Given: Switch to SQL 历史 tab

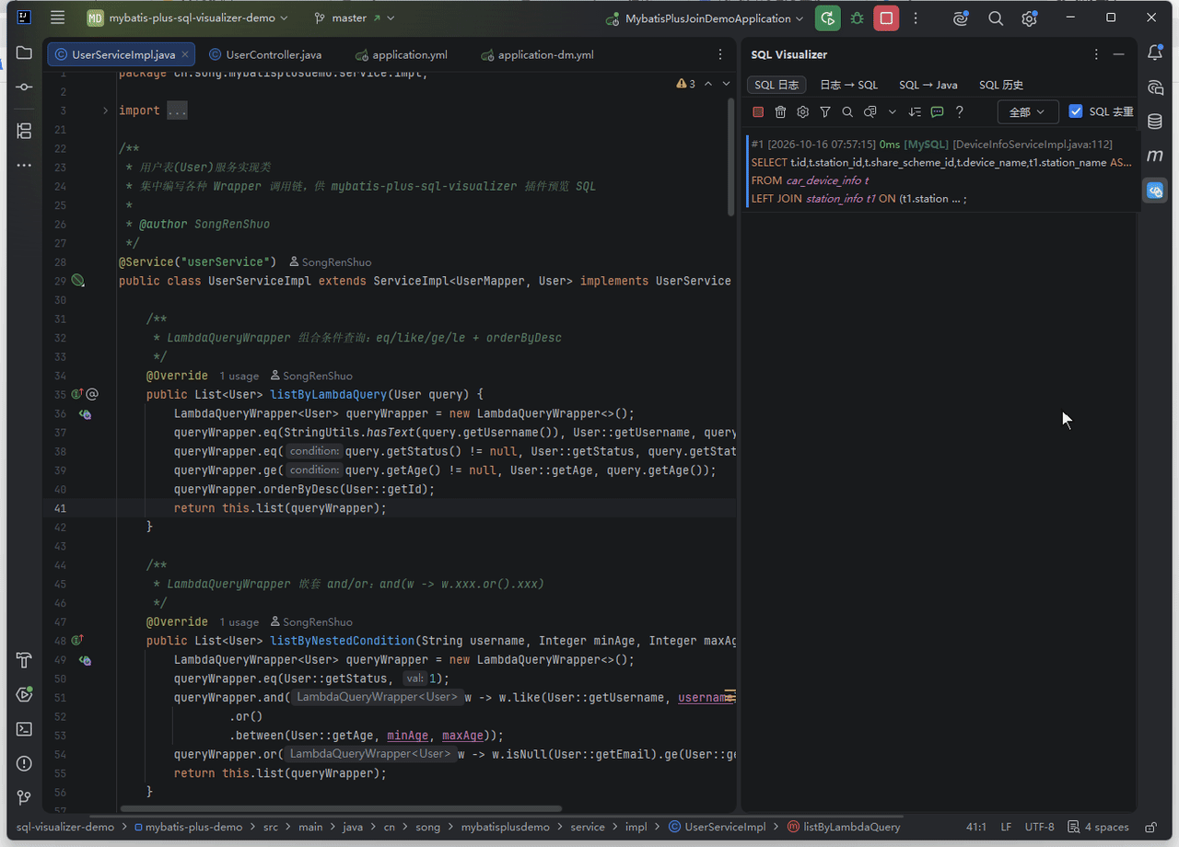Looking at the screenshot, I should (x=1001, y=85).
